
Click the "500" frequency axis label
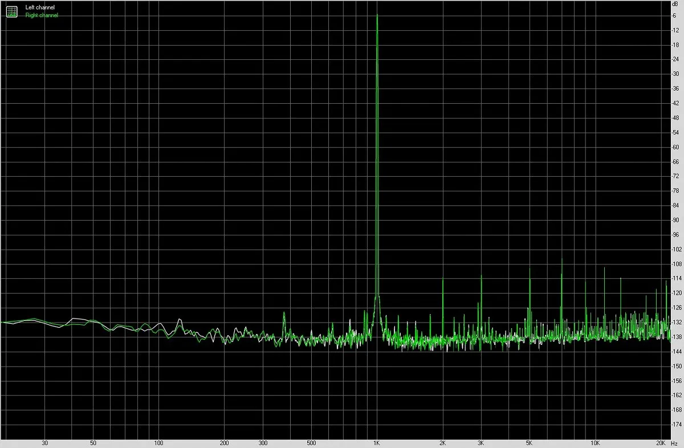311,443
